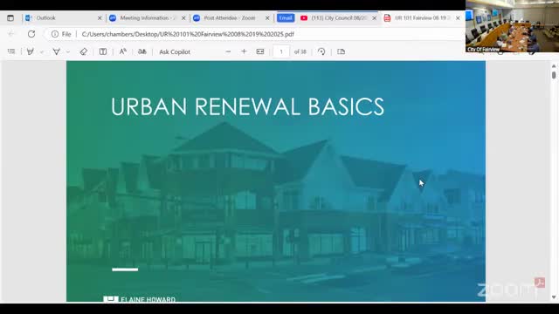Click the ELAINE HOWARD text
This screenshot has width=559, height=314.
coord(148,300)
